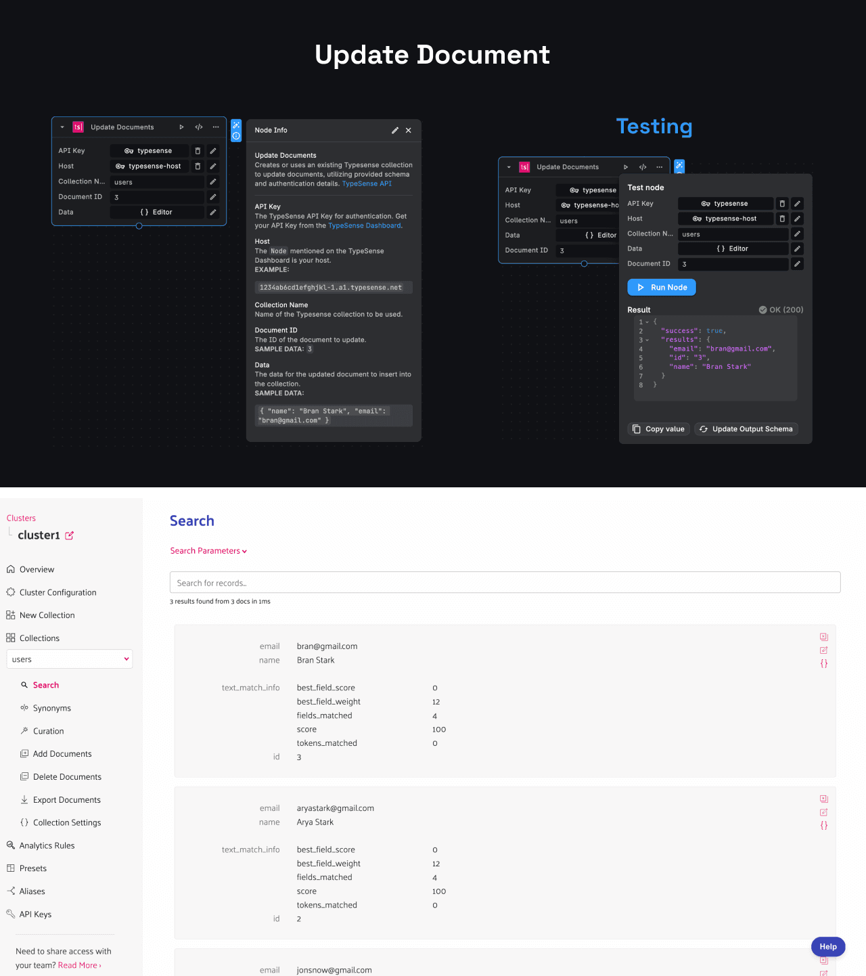The height and width of the screenshot is (976, 866).
Task: Edit Host in Test node panel
Action: pyautogui.click(x=798, y=219)
